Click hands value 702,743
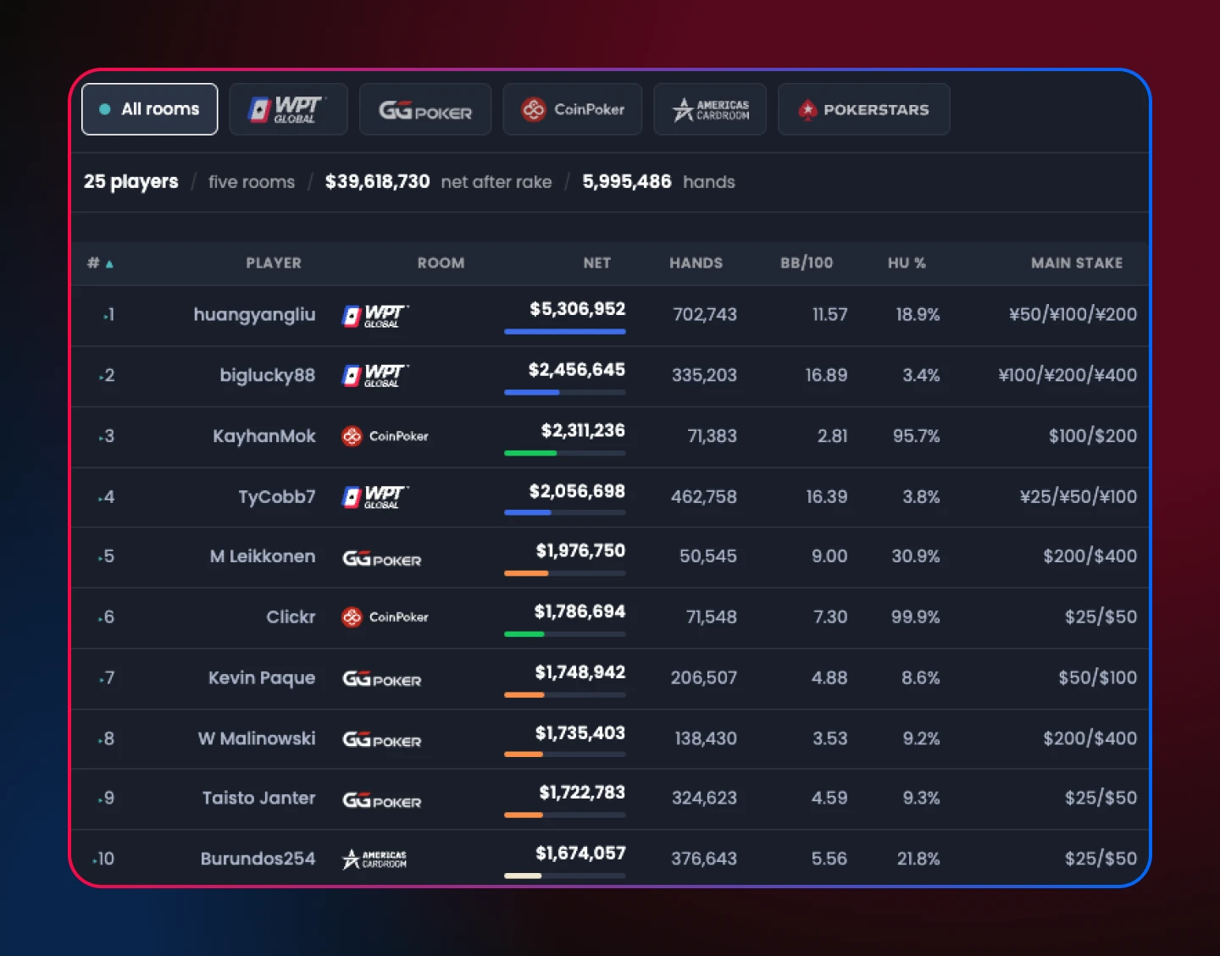This screenshot has width=1220, height=956. [705, 315]
